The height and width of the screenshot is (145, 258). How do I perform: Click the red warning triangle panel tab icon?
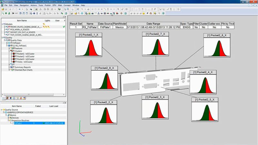click(x=21, y=98)
